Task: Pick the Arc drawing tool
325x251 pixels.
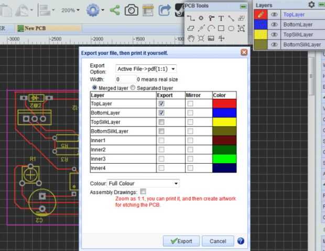Action: (211, 28)
